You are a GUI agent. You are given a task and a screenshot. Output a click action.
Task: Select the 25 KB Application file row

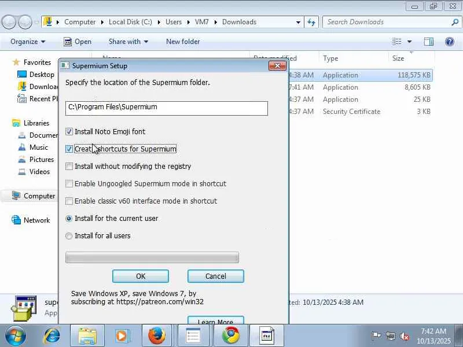tap(360, 99)
